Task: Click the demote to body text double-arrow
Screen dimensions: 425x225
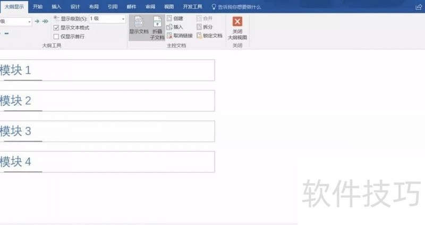Action: (45, 21)
